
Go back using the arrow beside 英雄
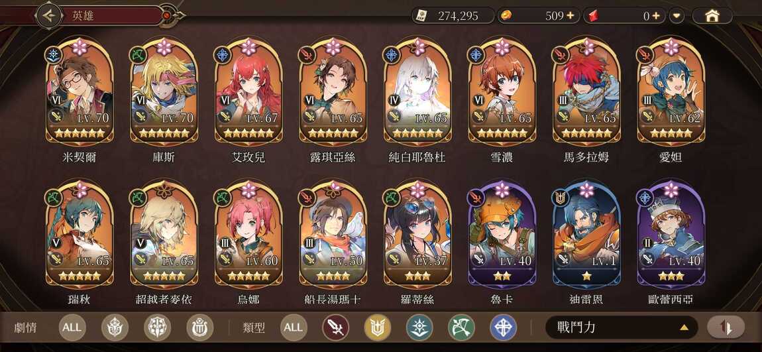point(48,15)
